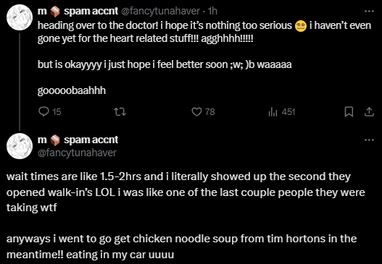
Task: Open more options on the second tweet
Action: [x=369, y=140]
